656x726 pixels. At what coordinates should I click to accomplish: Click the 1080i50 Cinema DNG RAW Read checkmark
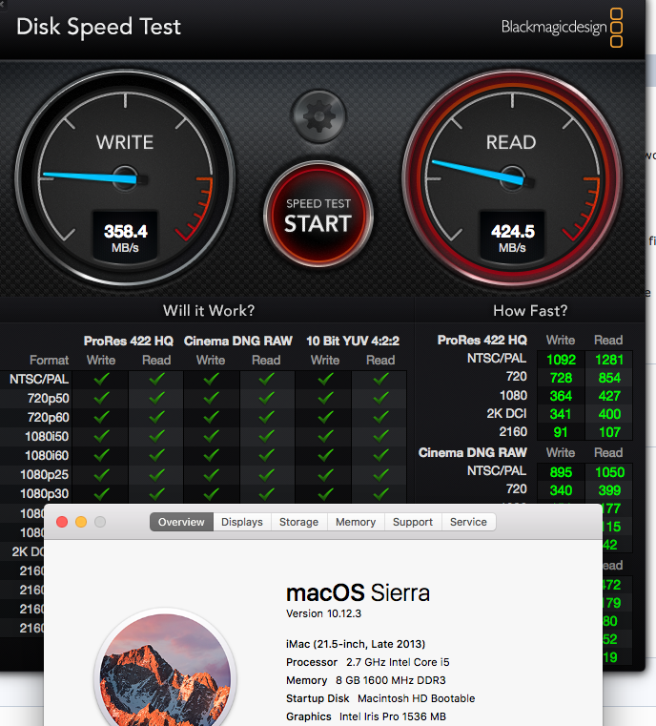click(x=266, y=436)
